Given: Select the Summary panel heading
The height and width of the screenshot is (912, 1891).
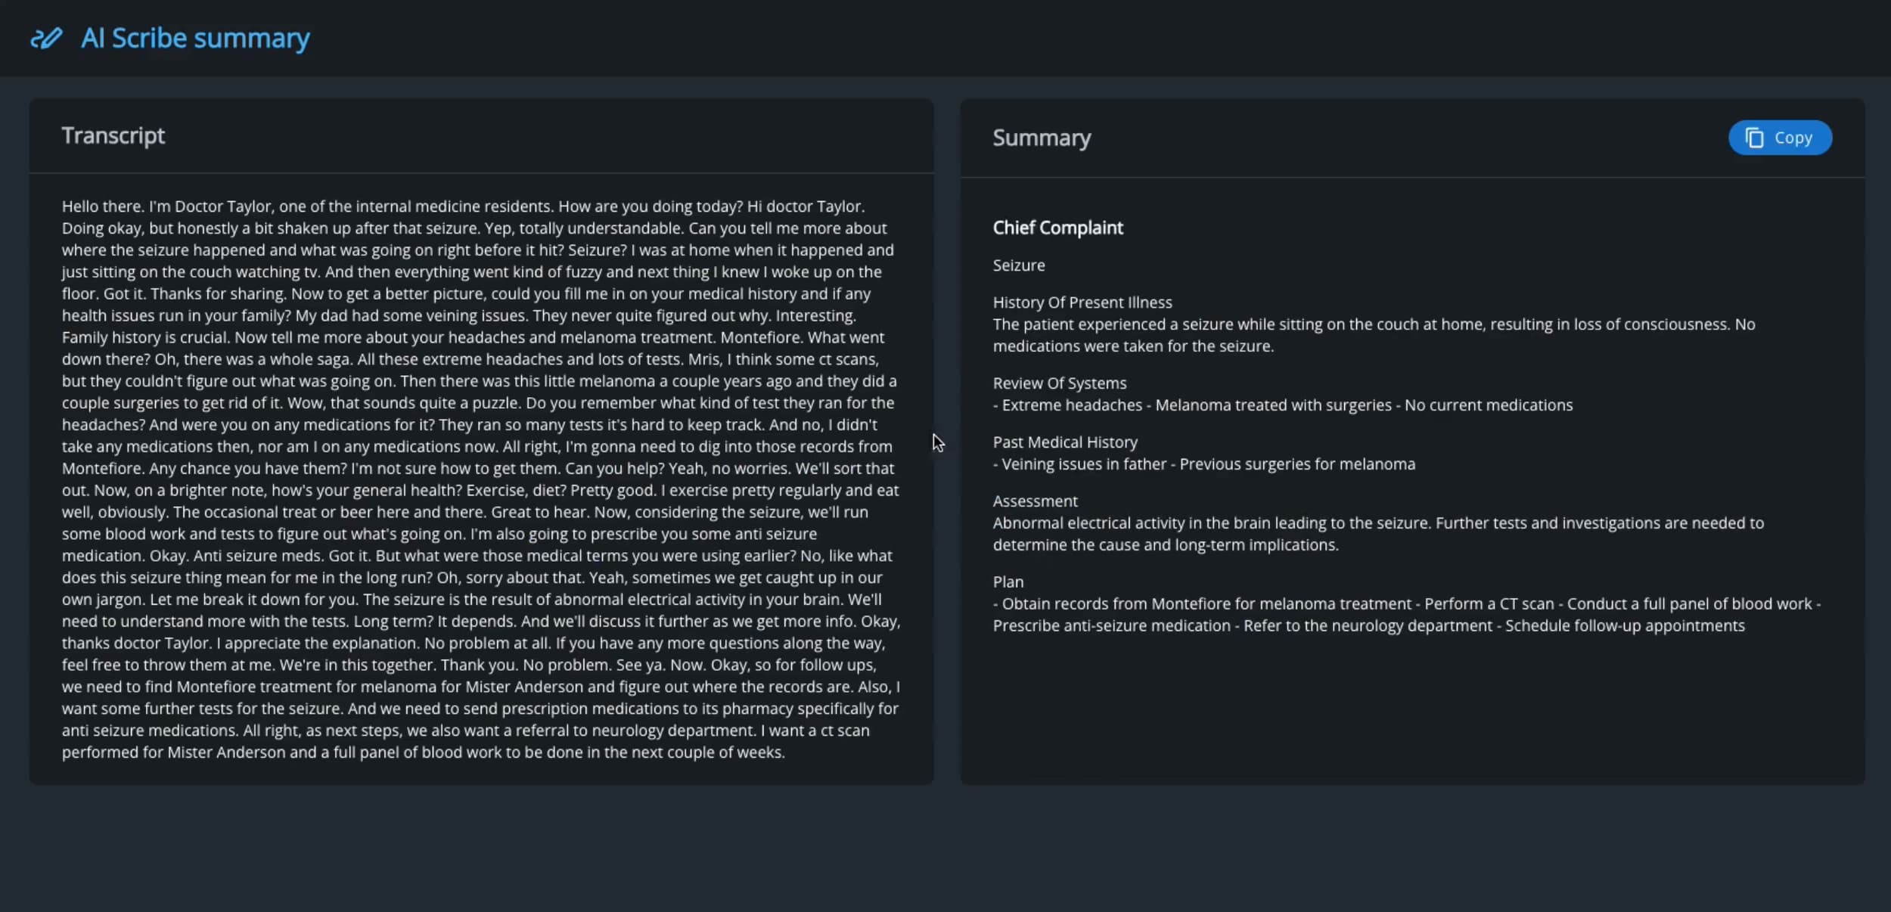Looking at the screenshot, I should (1042, 138).
